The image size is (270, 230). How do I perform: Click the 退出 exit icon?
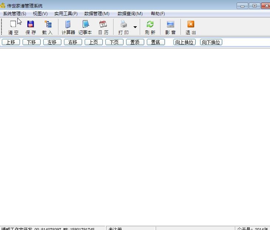[191, 27]
